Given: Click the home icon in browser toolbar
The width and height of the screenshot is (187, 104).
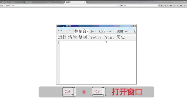Looking at the screenshot, I should (x=171, y=5).
